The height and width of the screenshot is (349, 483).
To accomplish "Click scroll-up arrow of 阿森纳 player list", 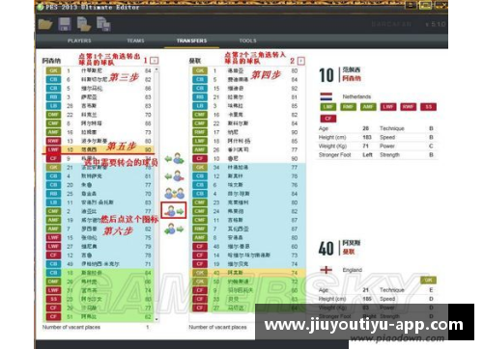I will click(156, 69).
